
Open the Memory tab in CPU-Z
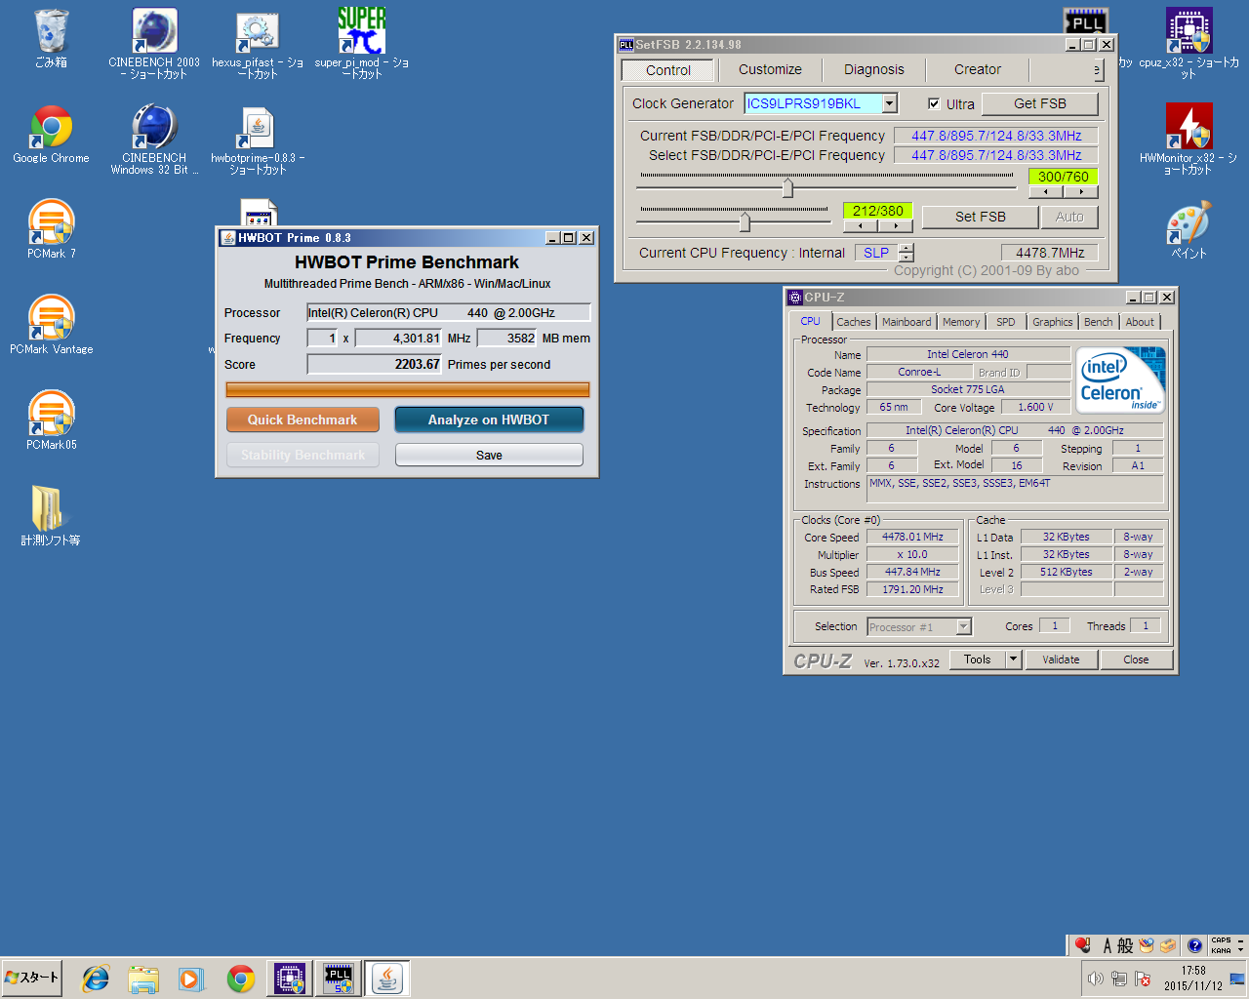click(961, 322)
